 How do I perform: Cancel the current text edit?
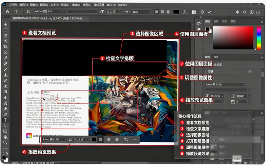click(x=202, y=12)
